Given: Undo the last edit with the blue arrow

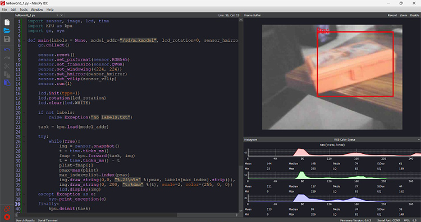Looking at the screenshot, I should coord(7,50).
